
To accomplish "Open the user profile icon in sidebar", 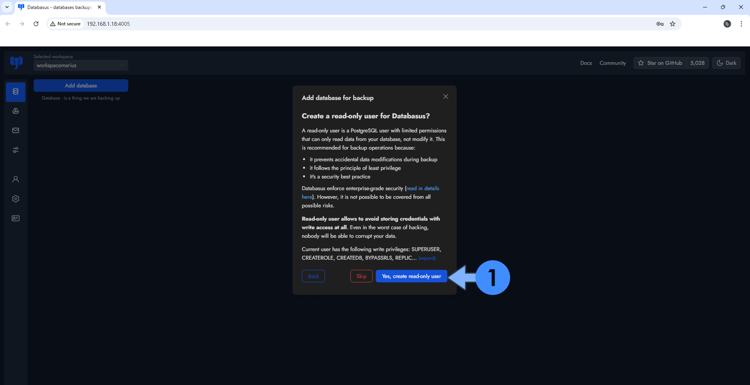I will coord(16,179).
